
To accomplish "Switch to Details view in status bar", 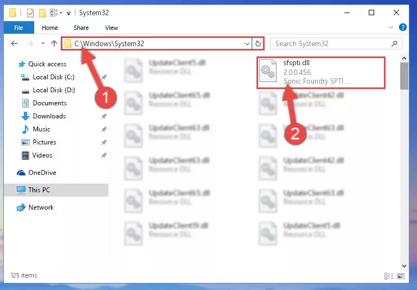I will click(389, 276).
